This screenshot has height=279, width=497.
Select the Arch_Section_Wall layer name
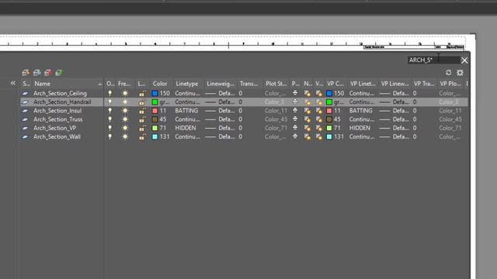tap(57, 136)
